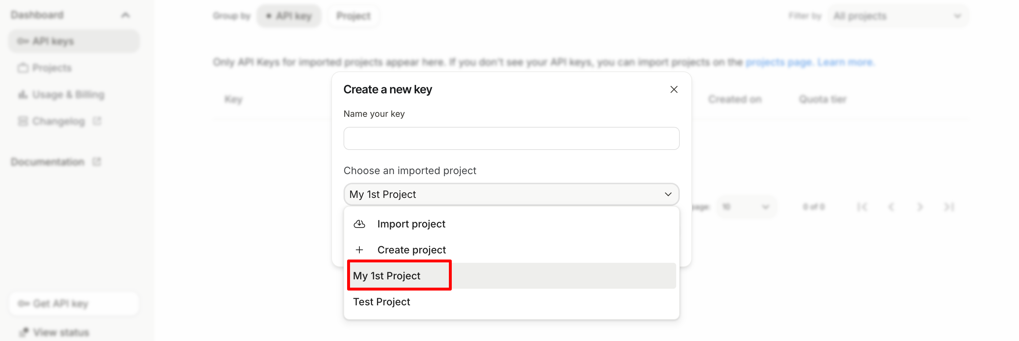Select My 1st Project option

coord(387,276)
